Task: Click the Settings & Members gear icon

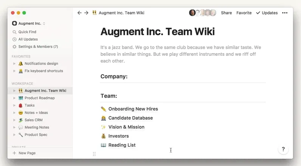Action: click(x=14, y=47)
